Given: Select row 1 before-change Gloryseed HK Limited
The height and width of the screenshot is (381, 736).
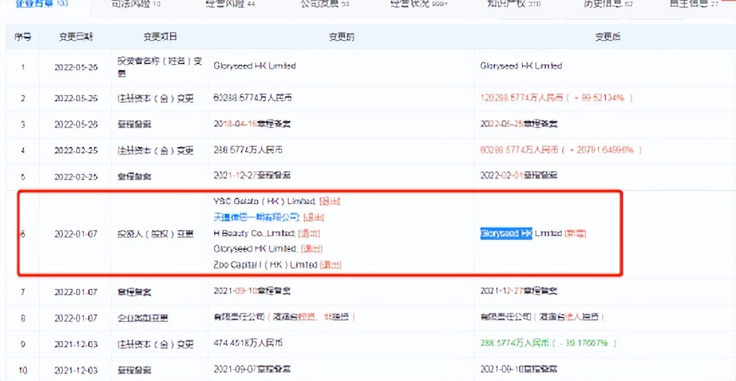Looking at the screenshot, I should coord(254,66).
